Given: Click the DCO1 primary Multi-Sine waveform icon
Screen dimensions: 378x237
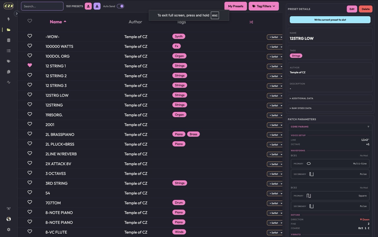Looking at the screenshot, I should 309,164.
